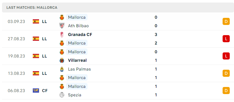Click the CF competition label on 06.08.23

[x=45, y=91]
